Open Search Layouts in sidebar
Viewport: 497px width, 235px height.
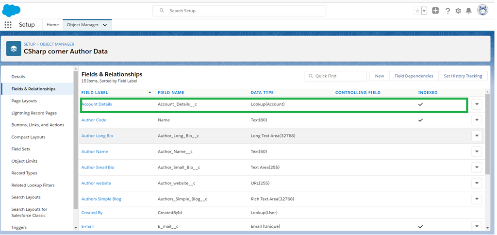[26, 197]
